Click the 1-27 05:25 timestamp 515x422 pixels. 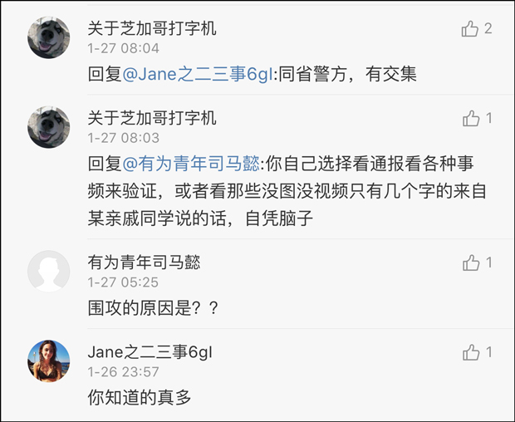click(x=124, y=282)
